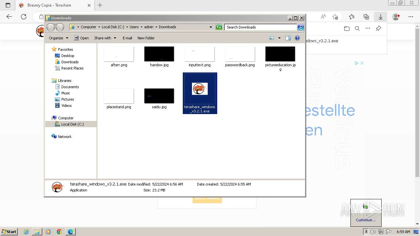Open a new browser tab

(100, 5)
